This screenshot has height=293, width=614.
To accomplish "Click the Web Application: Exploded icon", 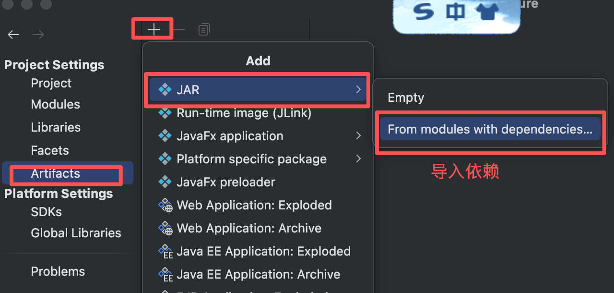I will point(165,206).
